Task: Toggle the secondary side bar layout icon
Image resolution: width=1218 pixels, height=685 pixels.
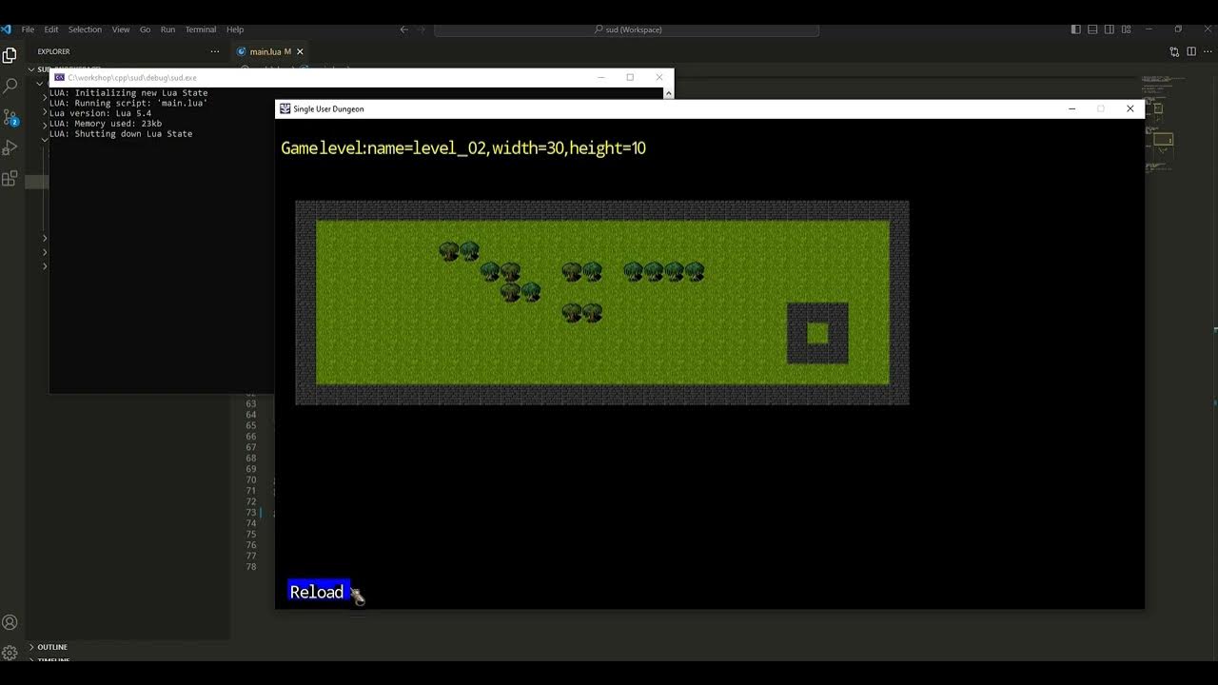Action: (1110, 29)
